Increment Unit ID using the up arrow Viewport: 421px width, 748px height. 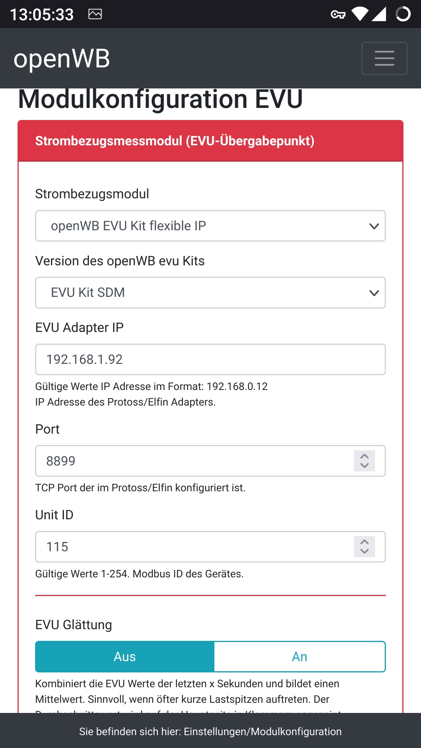pos(364,542)
